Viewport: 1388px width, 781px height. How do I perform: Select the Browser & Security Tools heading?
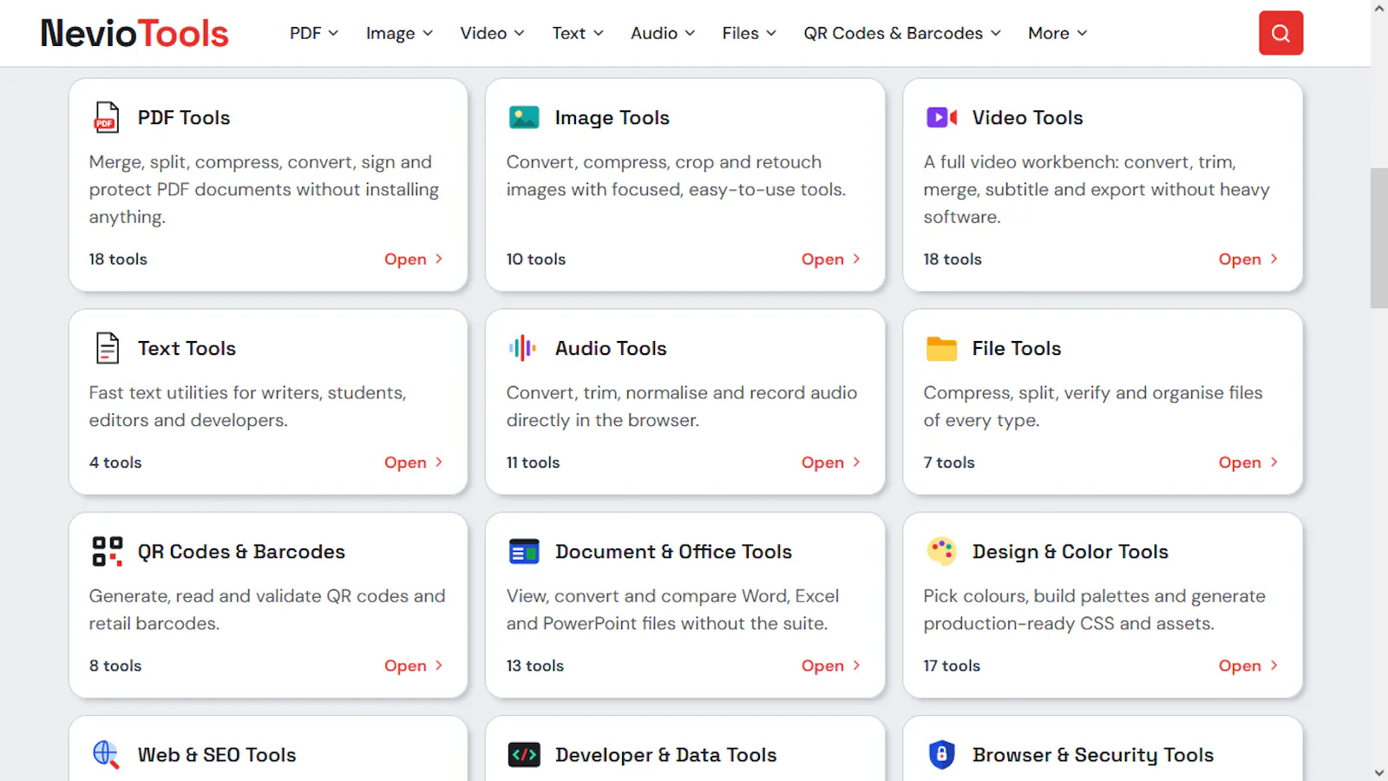point(1093,754)
